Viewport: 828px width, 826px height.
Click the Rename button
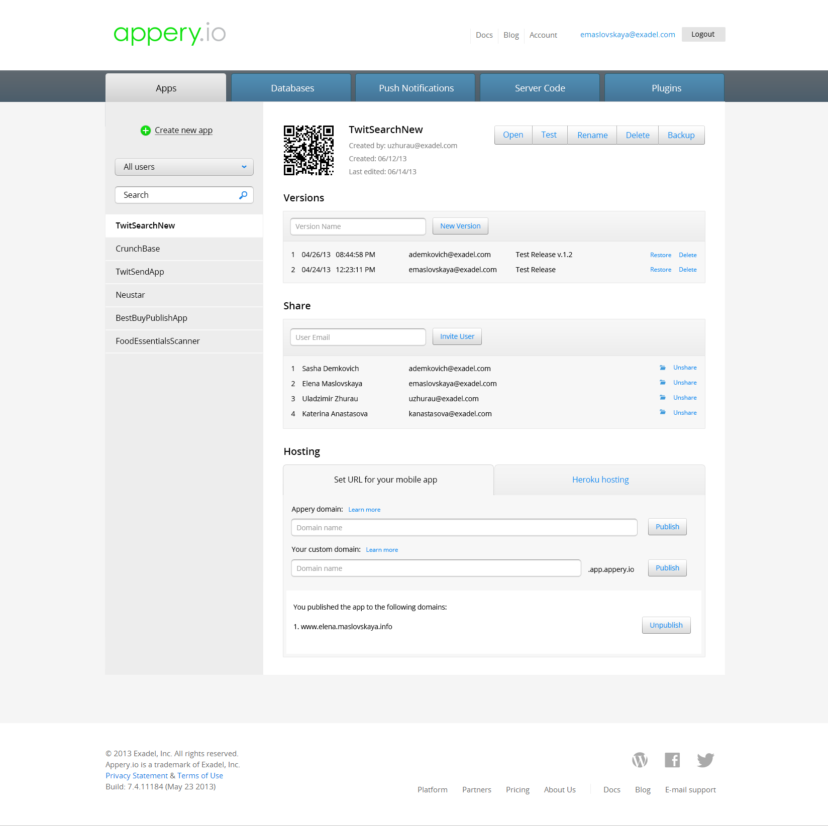click(592, 135)
